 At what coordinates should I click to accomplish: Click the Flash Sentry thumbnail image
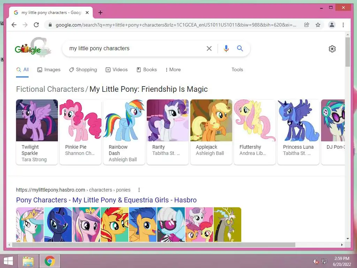coord(143,224)
